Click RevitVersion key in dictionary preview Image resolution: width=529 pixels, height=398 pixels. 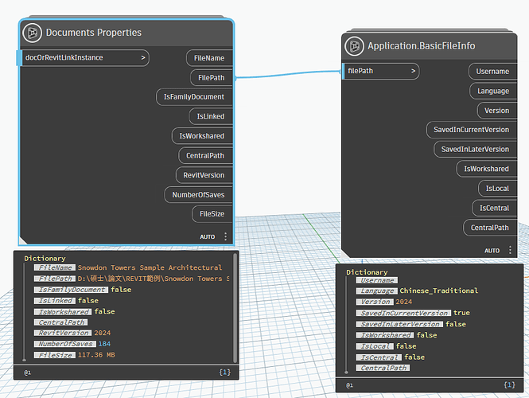tap(63, 333)
